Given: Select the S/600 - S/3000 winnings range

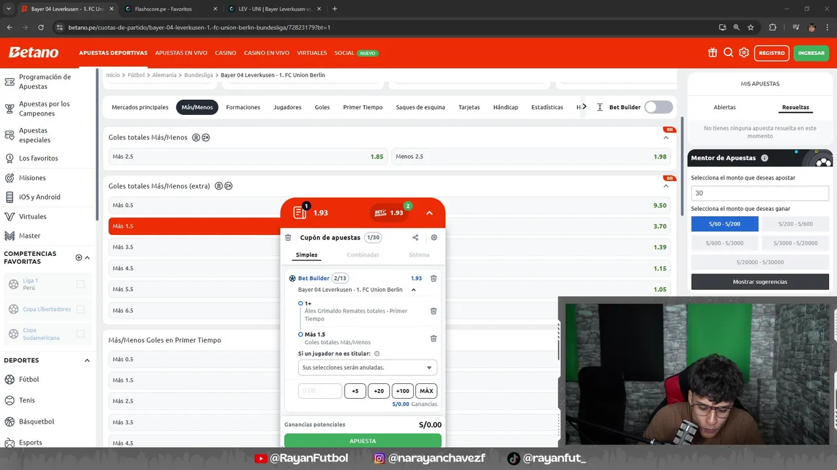Looking at the screenshot, I should point(725,243).
